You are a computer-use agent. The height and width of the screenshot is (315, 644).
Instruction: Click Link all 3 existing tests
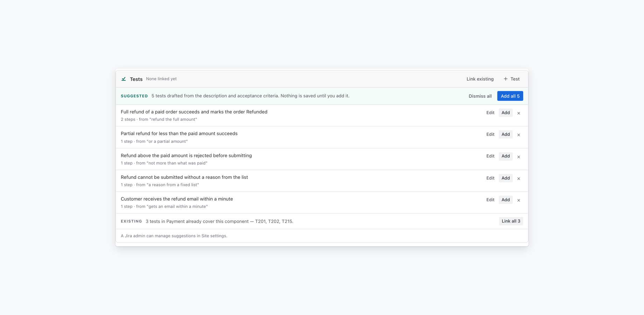(x=511, y=221)
